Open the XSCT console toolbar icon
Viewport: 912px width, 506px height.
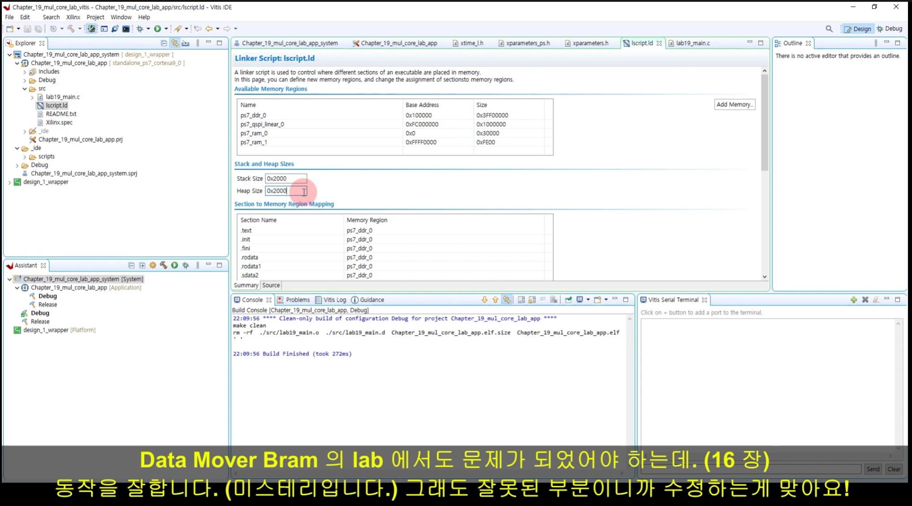coord(104,29)
